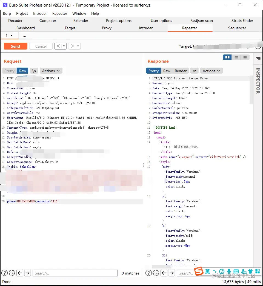Switch response view to Render
The width and height of the screenshot is (263, 286).
click(x=181, y=71)
